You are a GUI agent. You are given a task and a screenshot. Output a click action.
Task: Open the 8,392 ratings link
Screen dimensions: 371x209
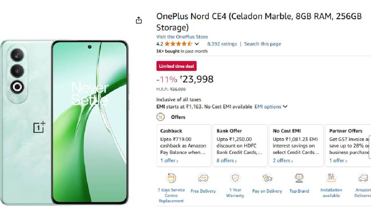coord(222,44)
